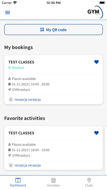107x190 pixels.
Task: Open My QR code button
Action: coord(53,30)
